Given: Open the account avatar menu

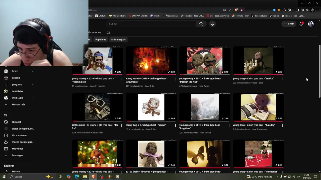Looking at the screenshot, I should (x=311, y=24).
